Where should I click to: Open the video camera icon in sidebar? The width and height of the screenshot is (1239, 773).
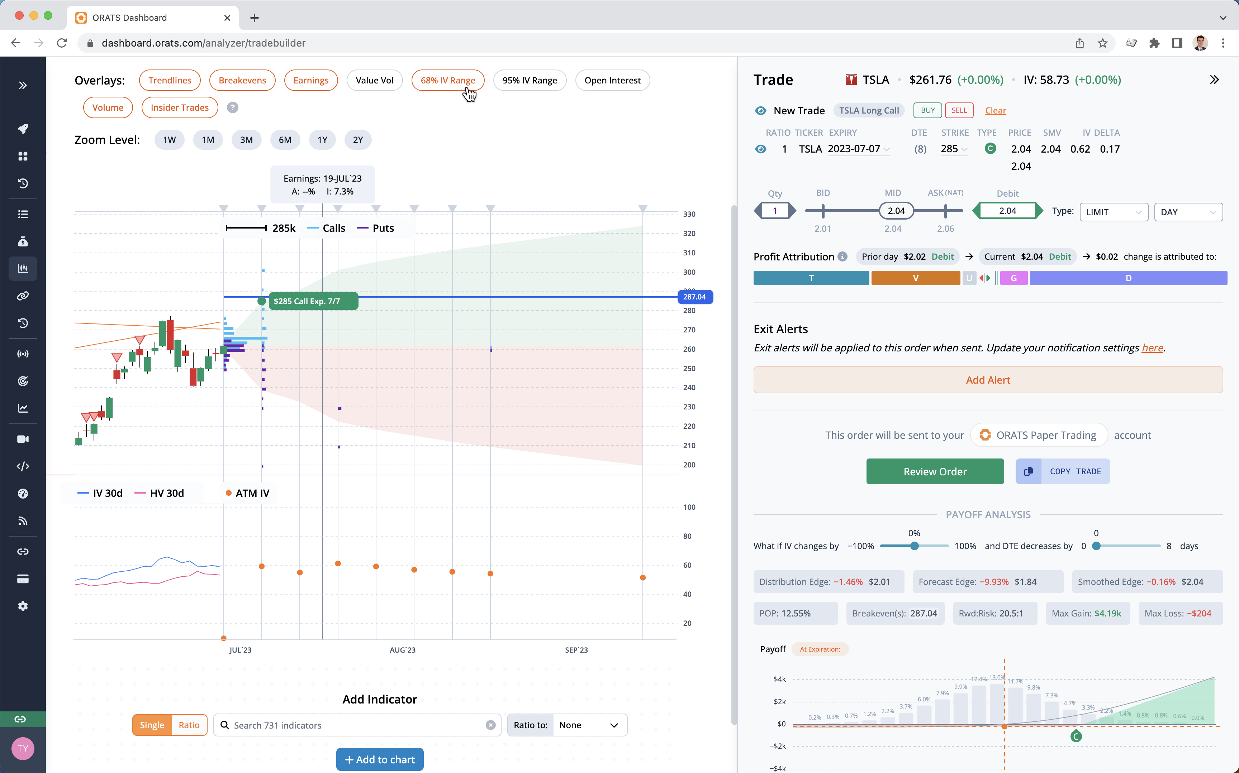23,439
